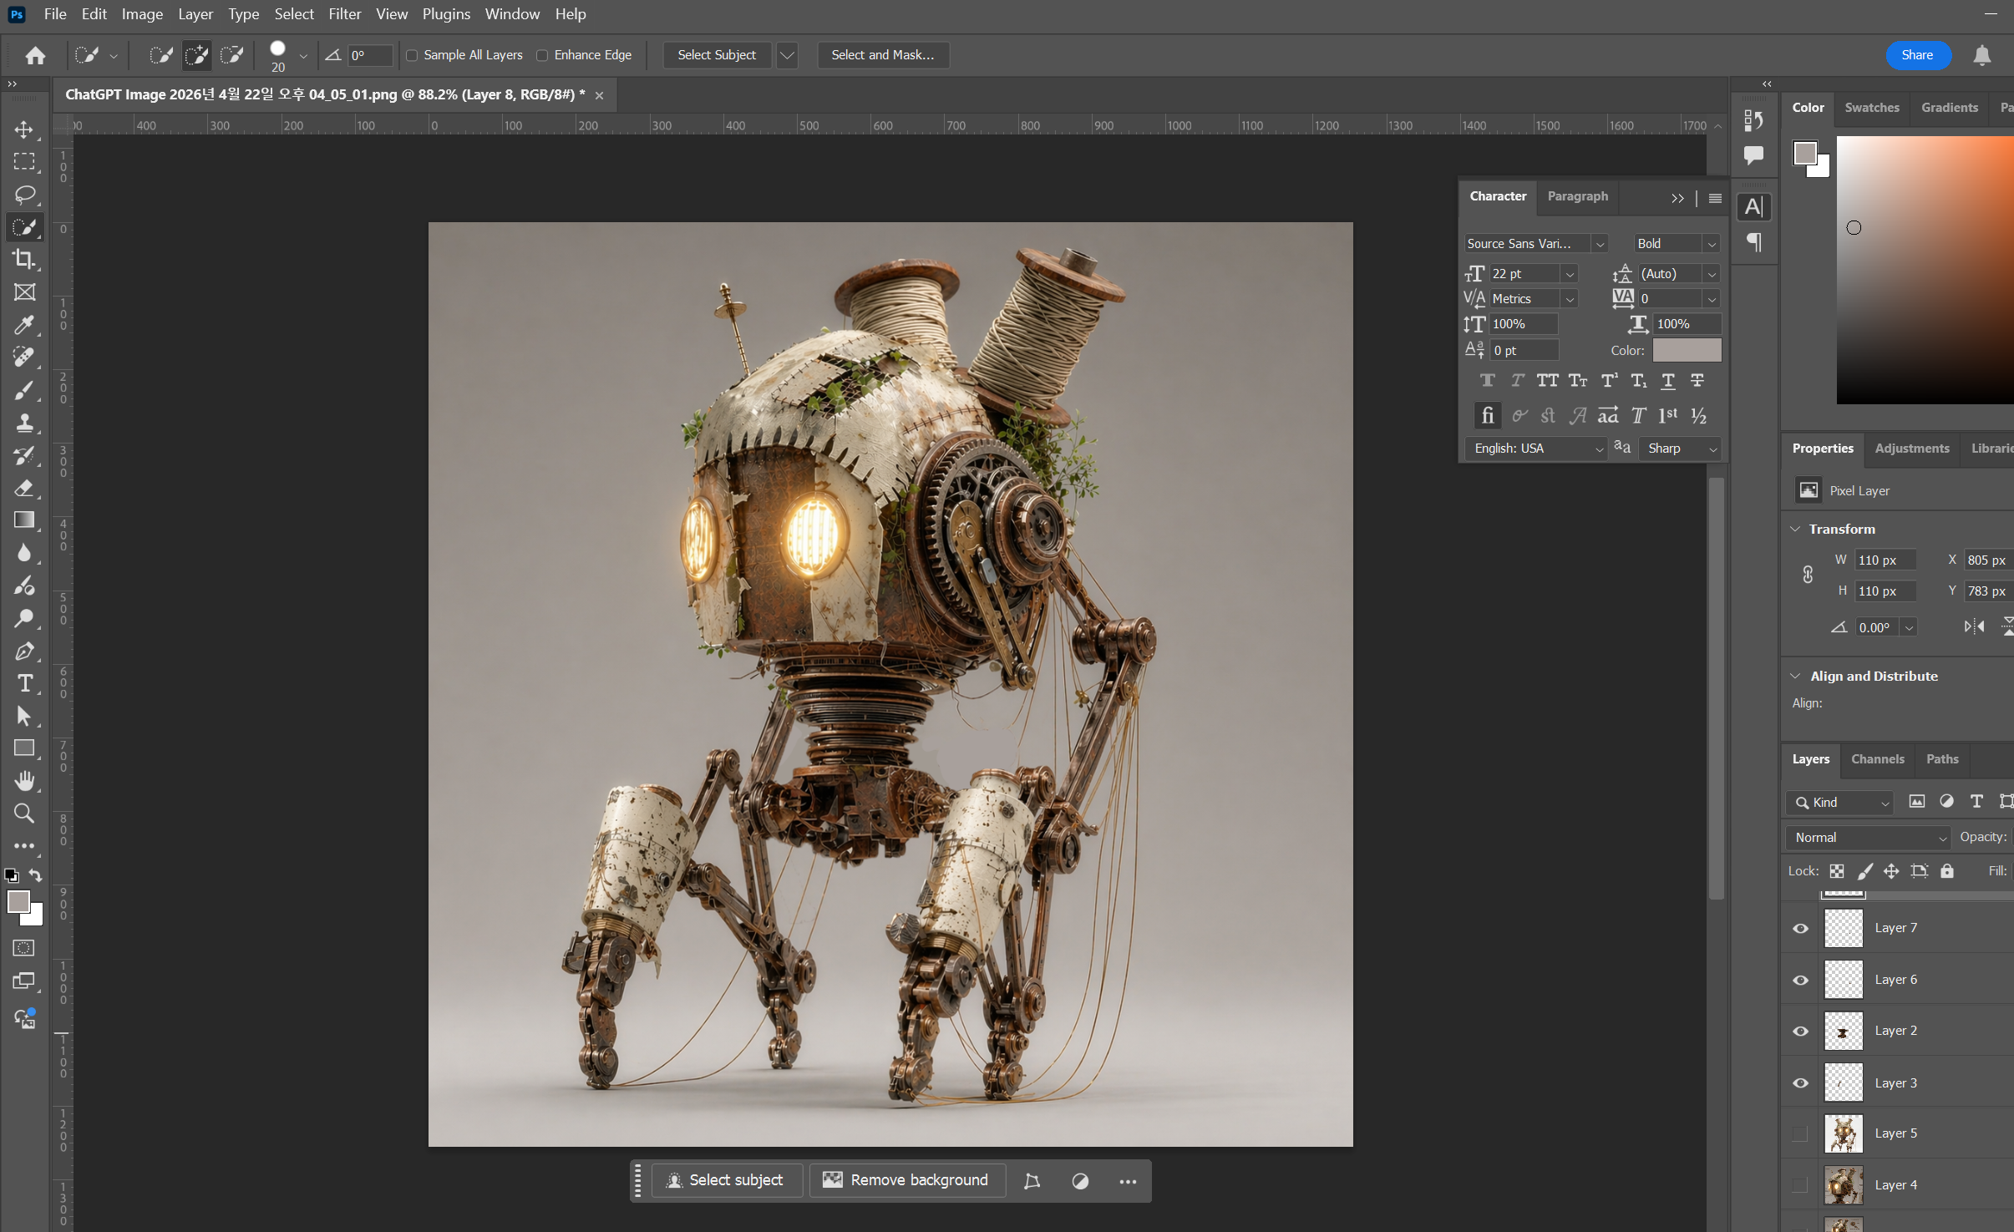This screenshot has width=2014, height=1232.
Task: Open the anti-aliasing Sharp dropdown
Action: 1680,449
